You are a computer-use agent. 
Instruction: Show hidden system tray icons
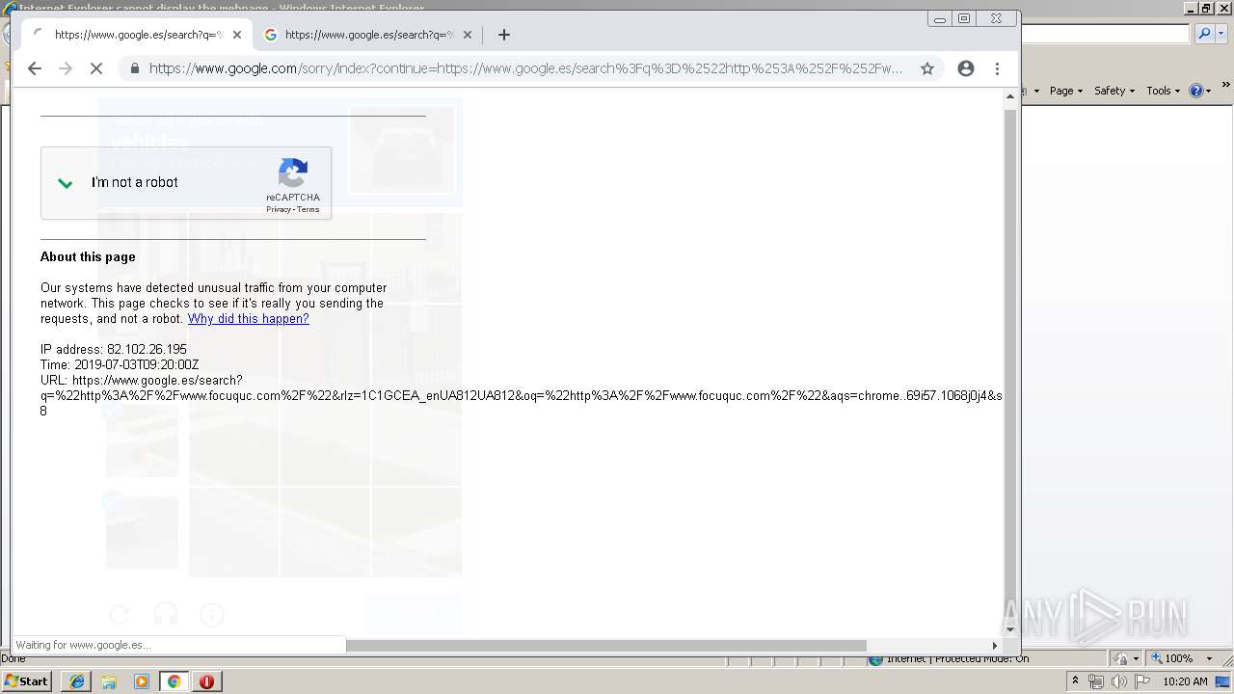(x=1075, y=681)
